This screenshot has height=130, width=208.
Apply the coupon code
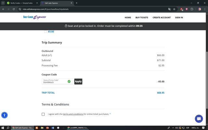(x=78, y=82)
